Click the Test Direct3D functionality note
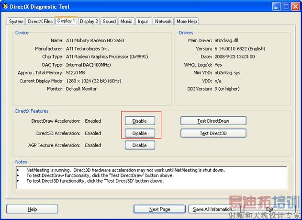302x220 pixels. pyautogui.click(x=95, y=181)
